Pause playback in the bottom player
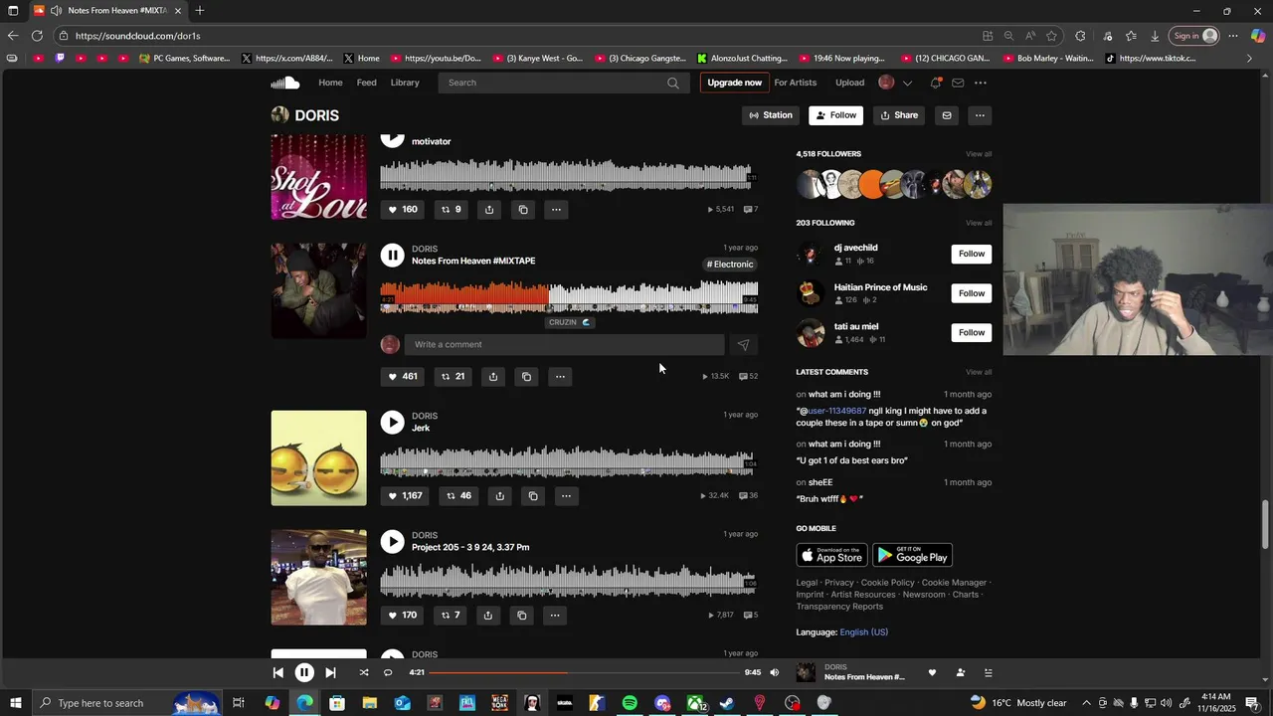This screenshot has width=1273, height=716. pos(304,672)
